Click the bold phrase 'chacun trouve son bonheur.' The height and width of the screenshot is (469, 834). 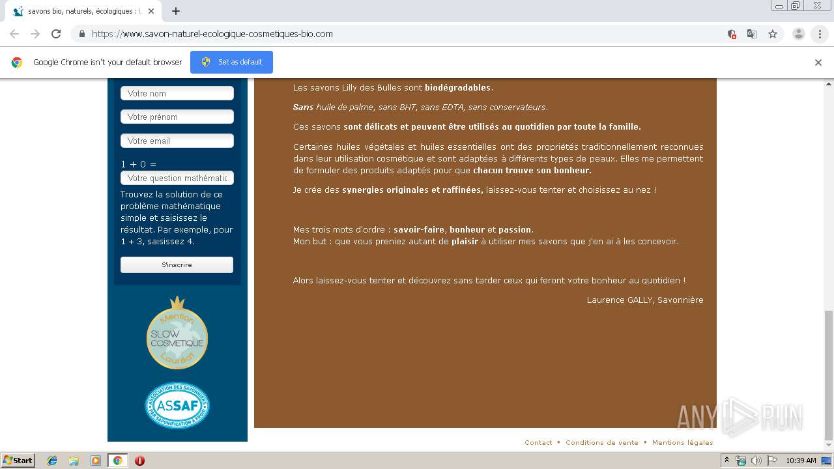point(532,170)
